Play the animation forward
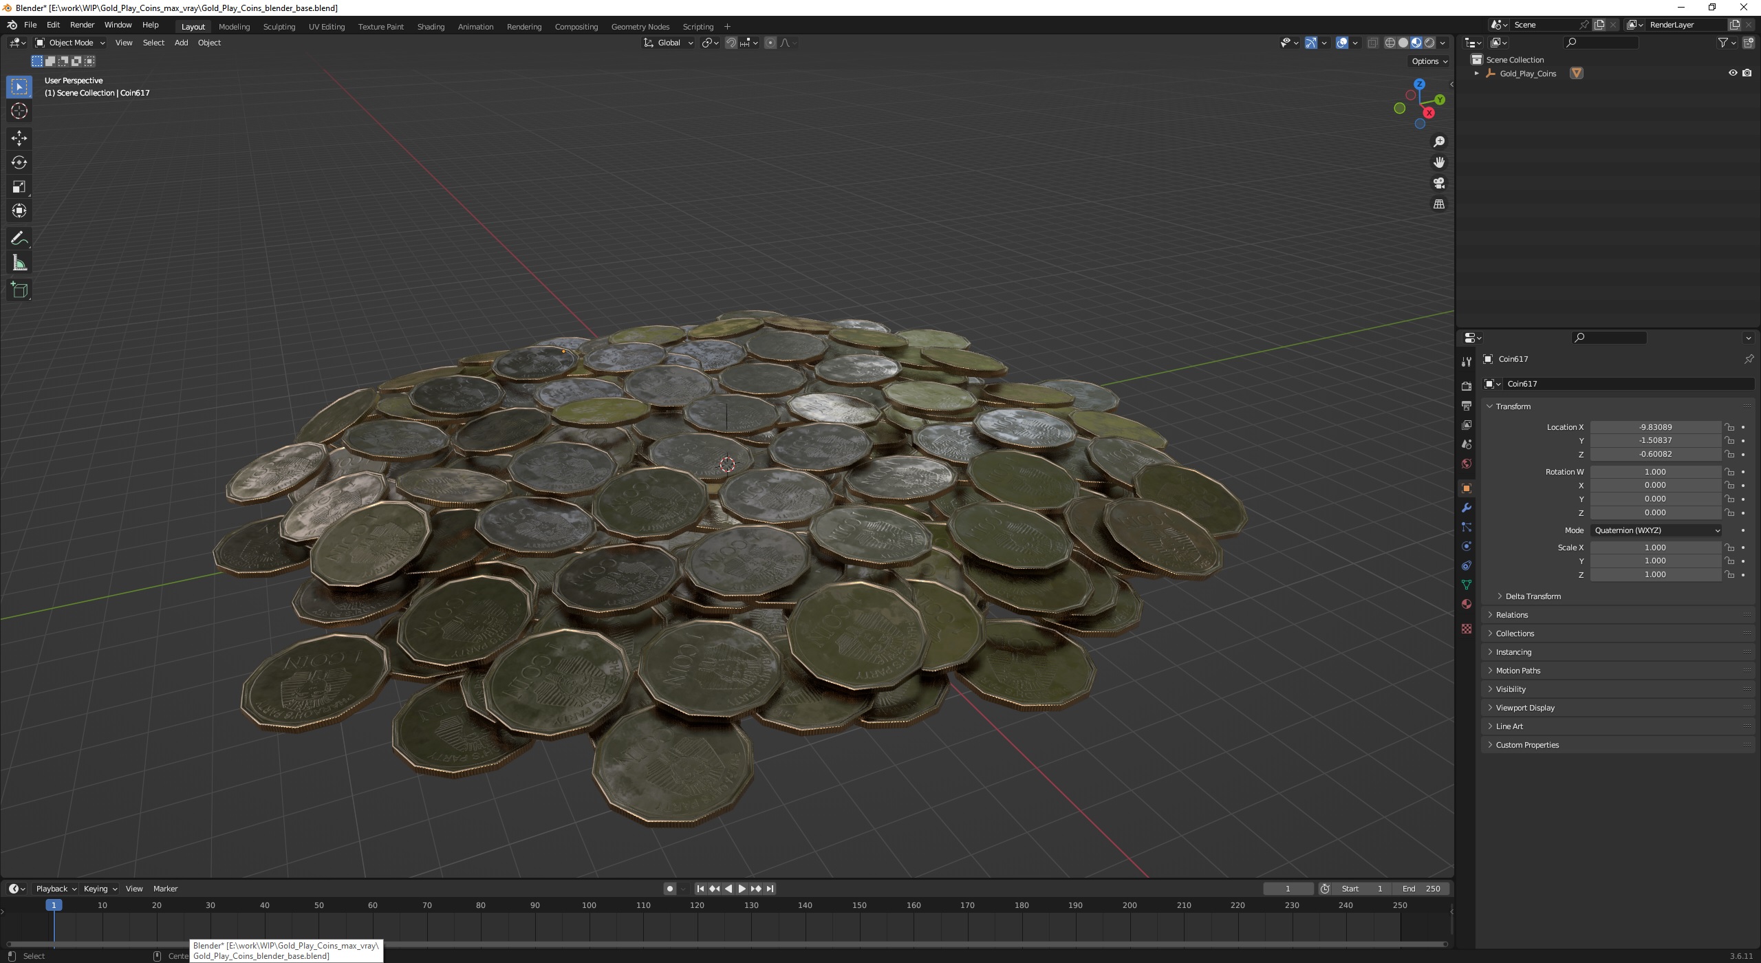The image size is (1761, 963). tap(742, 889)
